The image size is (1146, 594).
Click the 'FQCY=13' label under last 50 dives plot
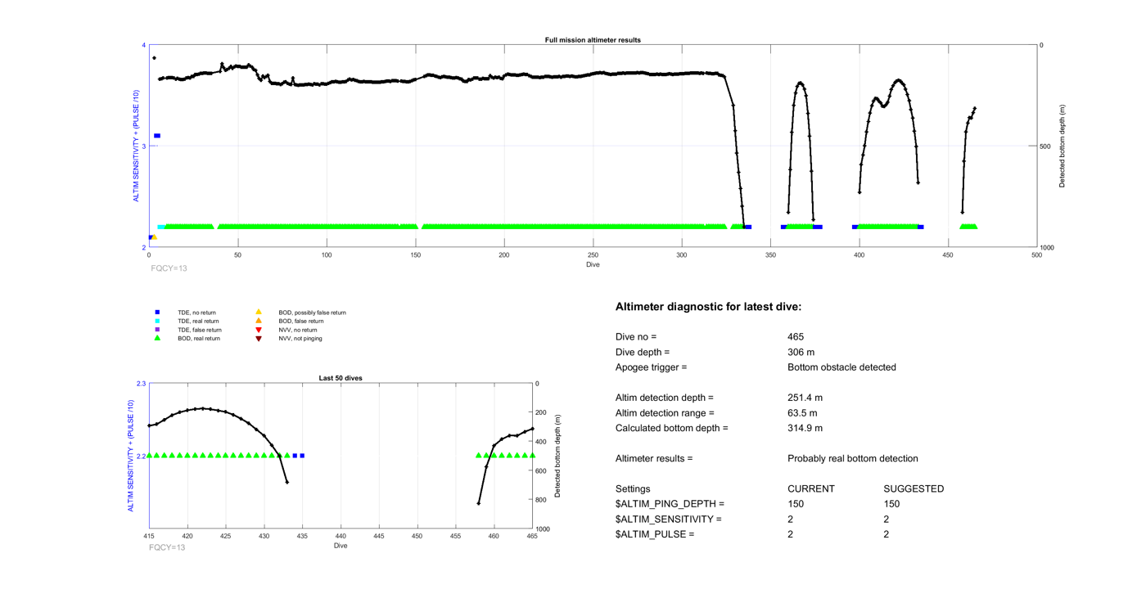click(x=167, y=547)
